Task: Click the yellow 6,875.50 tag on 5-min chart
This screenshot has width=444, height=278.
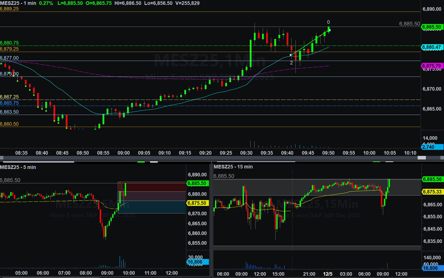Action: 198,203
